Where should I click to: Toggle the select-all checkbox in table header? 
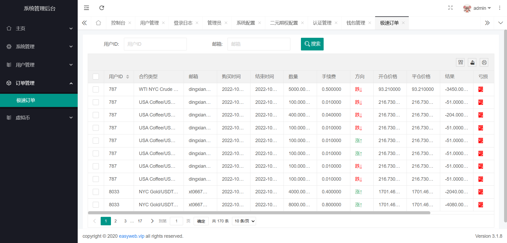tap(96, 77)
